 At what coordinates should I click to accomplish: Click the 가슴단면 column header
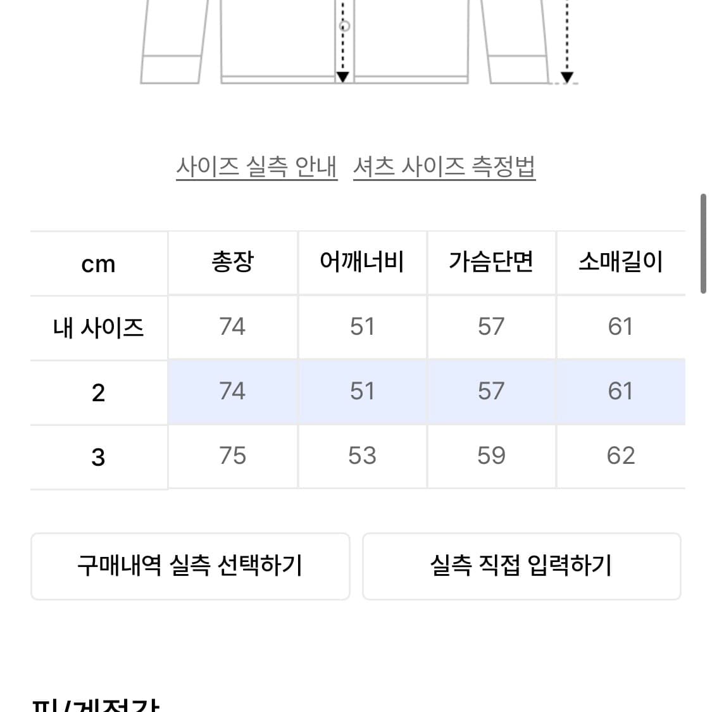click(x=491, y=263)
